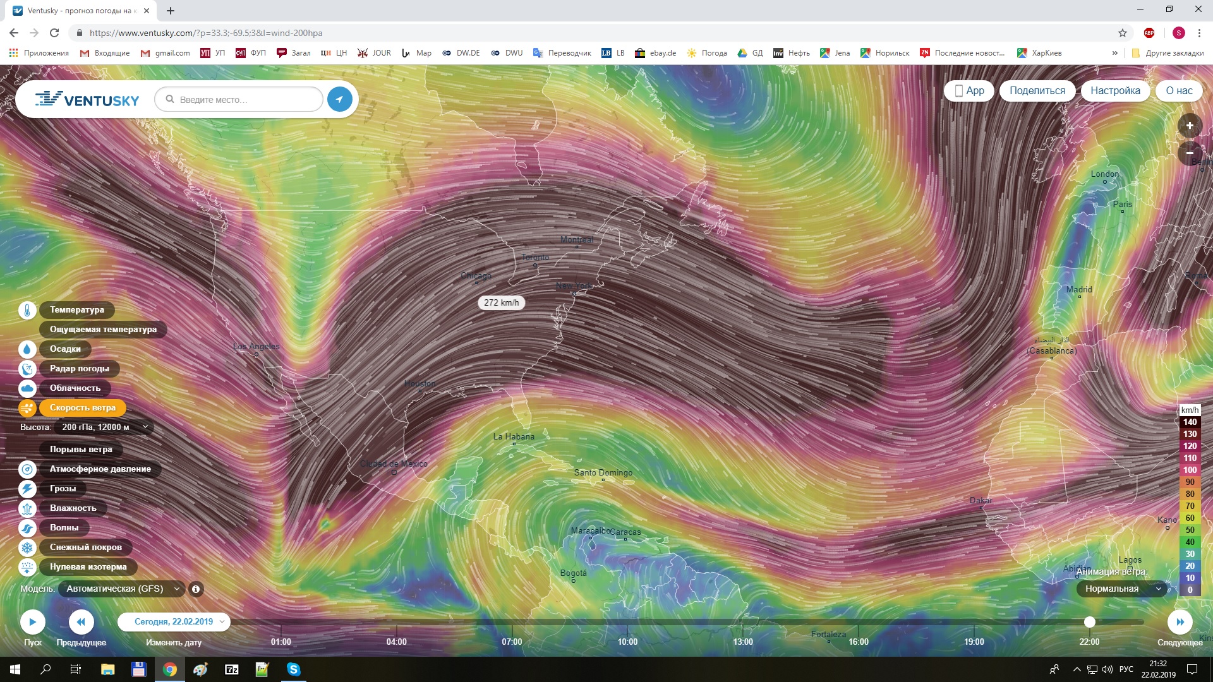Go to Следующее next time step
This screenshot has width=1213, height=682.
pyautogui.click(x=1180, y=622)
